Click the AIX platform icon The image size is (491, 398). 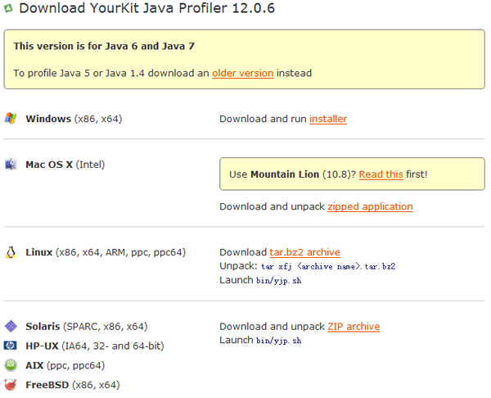(x=11, y=365)
